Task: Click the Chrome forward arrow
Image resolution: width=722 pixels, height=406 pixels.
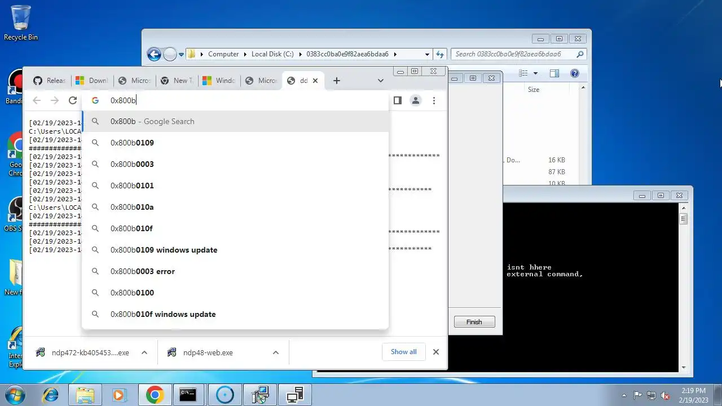Action: pos(55,100)
